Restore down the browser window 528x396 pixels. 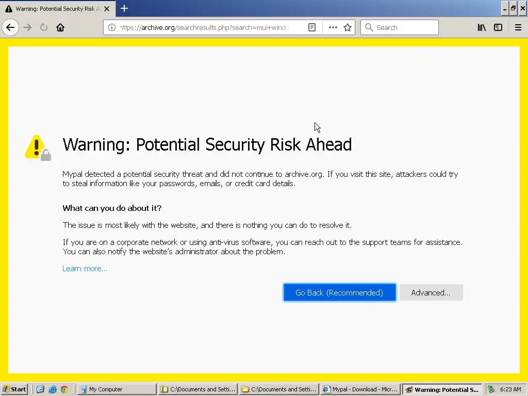click(x=513, y=8)
